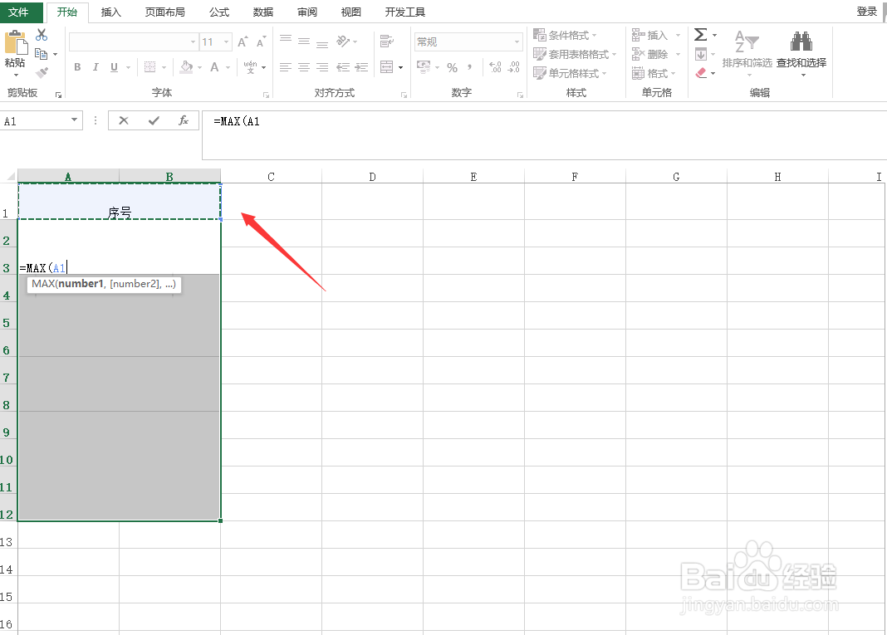887x635 pixels.
Task: Click the Copy icon
Action: point(41,54)
